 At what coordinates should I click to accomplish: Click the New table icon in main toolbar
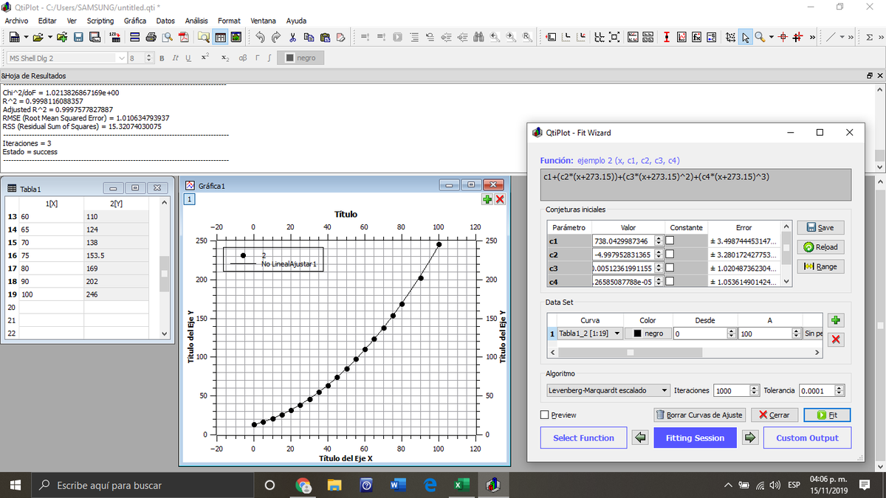(14, 37)
